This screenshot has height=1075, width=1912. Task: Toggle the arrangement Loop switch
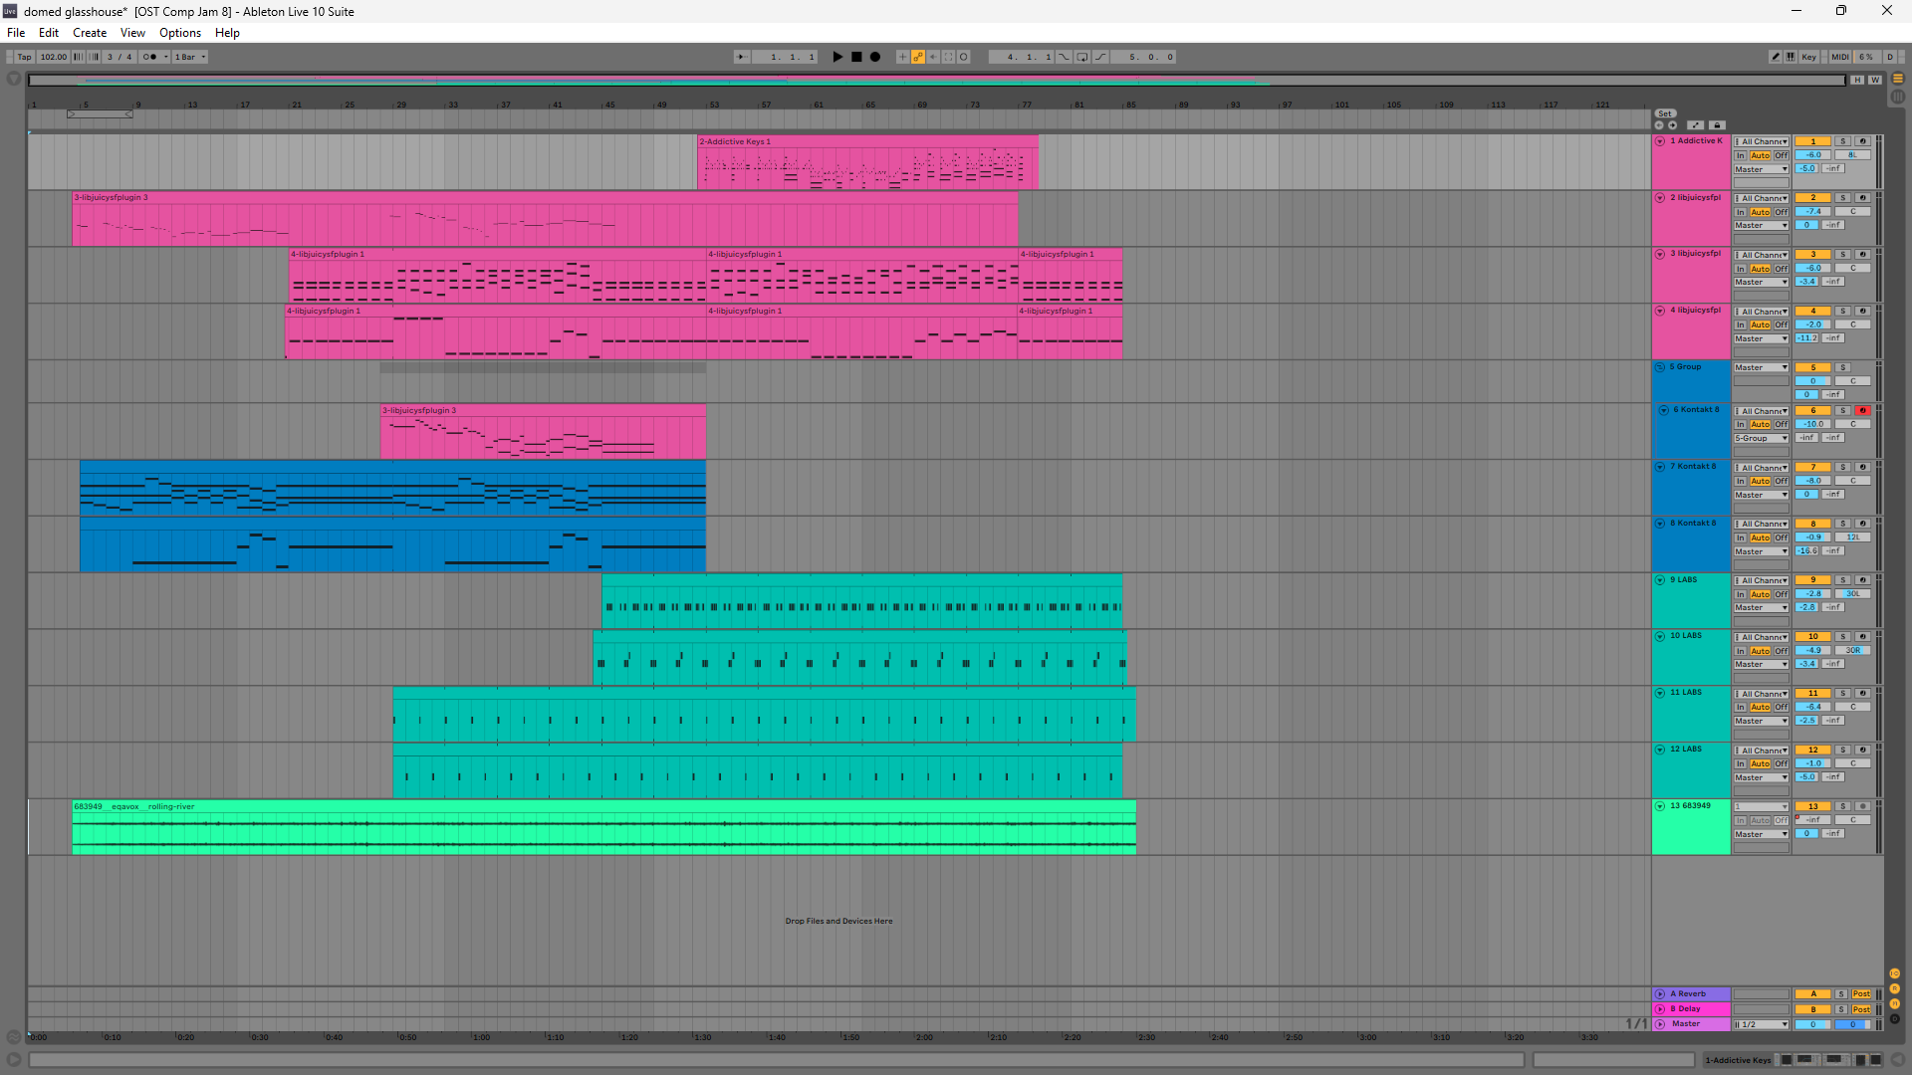[1082, 57]
